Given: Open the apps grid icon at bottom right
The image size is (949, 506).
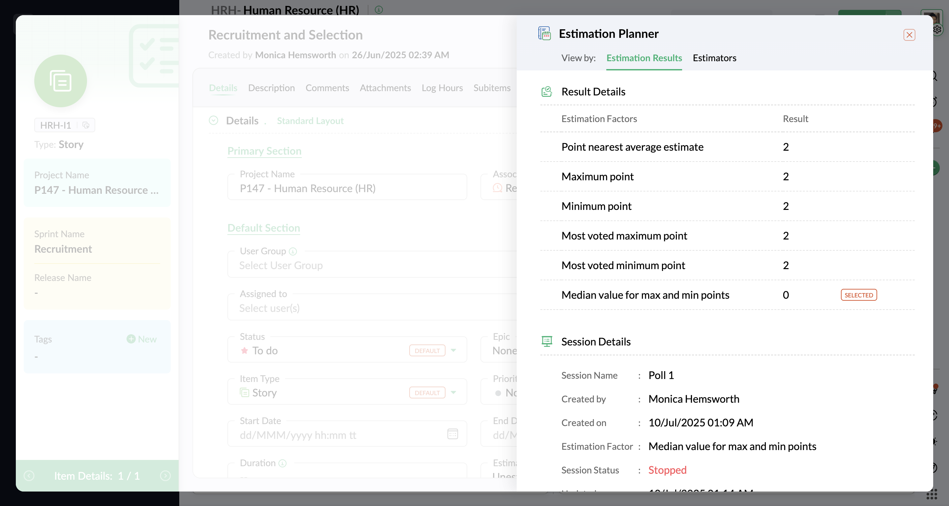Looking at the screenshot, I should click(932, 494).
